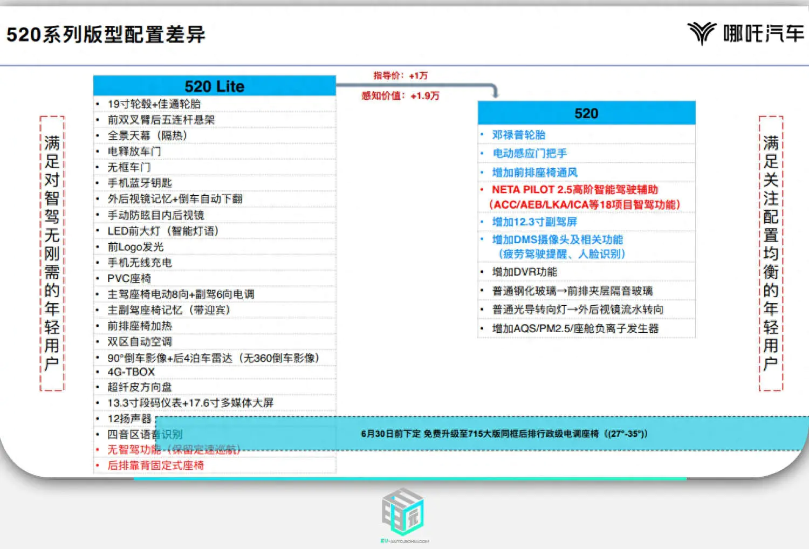Click the row '前排座椅加热'
This screenshot has height=549, width=809.
pyautogui.click(x=215, y=326)
